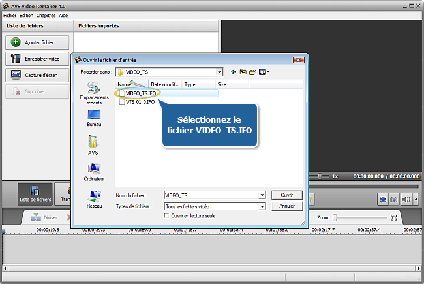Screen dimensions: 424x284
Task: Open the Capture d'écran tool
Action: pyautogui.click(x=37, y=75)
